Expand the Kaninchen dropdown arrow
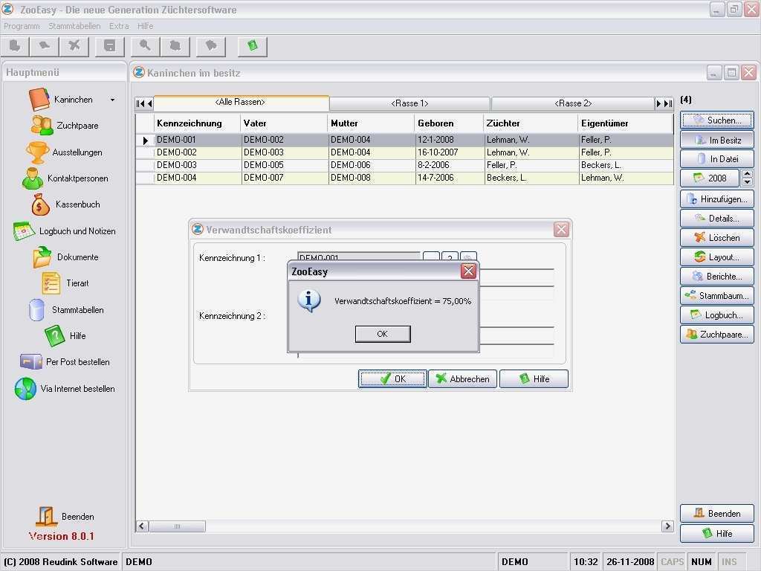Viewport: 761px width, 571px height. click(113, 100)
